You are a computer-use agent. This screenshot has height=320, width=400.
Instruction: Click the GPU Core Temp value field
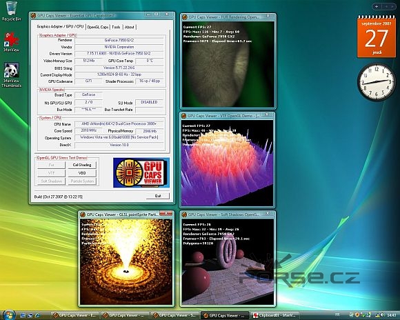150,61
